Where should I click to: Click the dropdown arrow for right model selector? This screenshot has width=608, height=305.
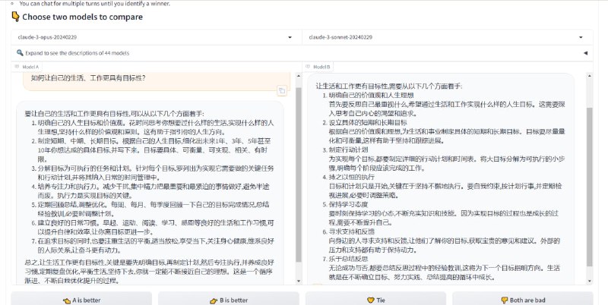(x=583, y=37)
